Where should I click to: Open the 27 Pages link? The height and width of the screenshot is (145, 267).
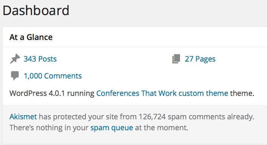point(200,59)
